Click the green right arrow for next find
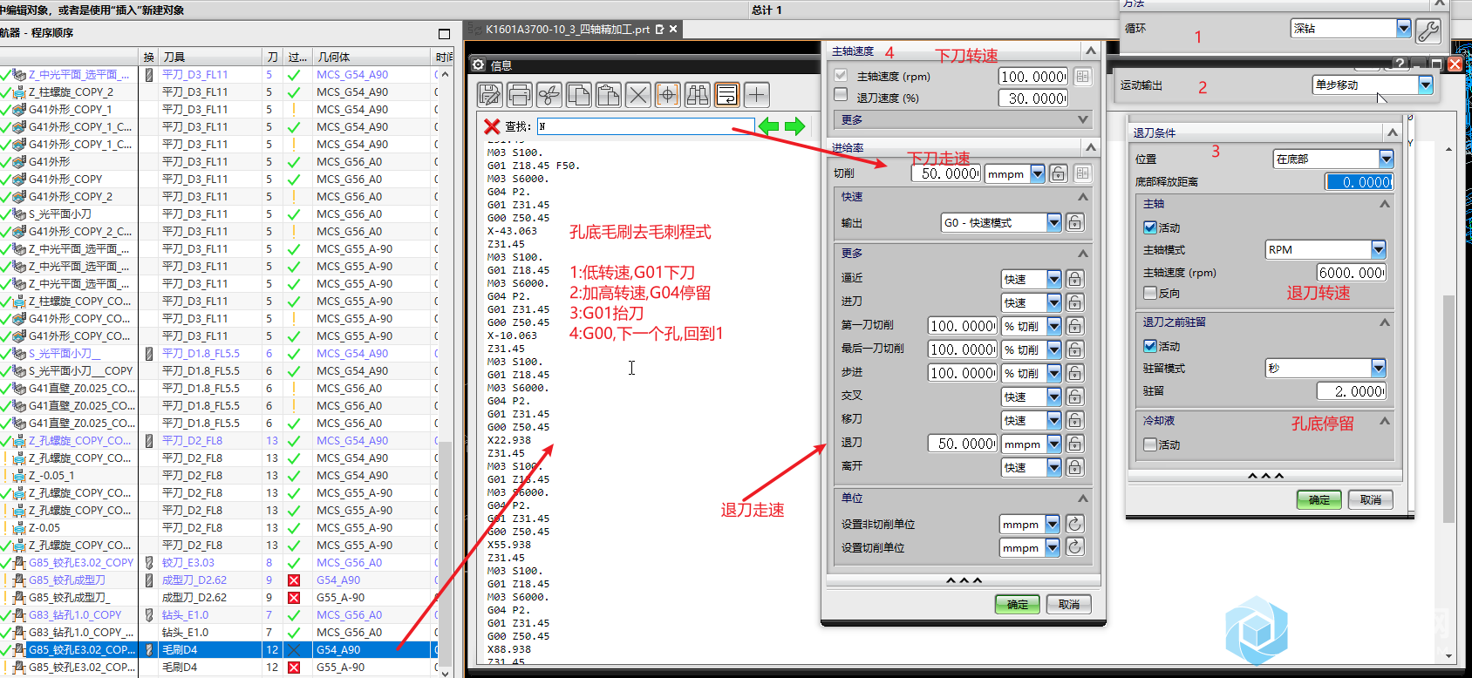Screen dimensions: 1472x678 coord(794,126)
